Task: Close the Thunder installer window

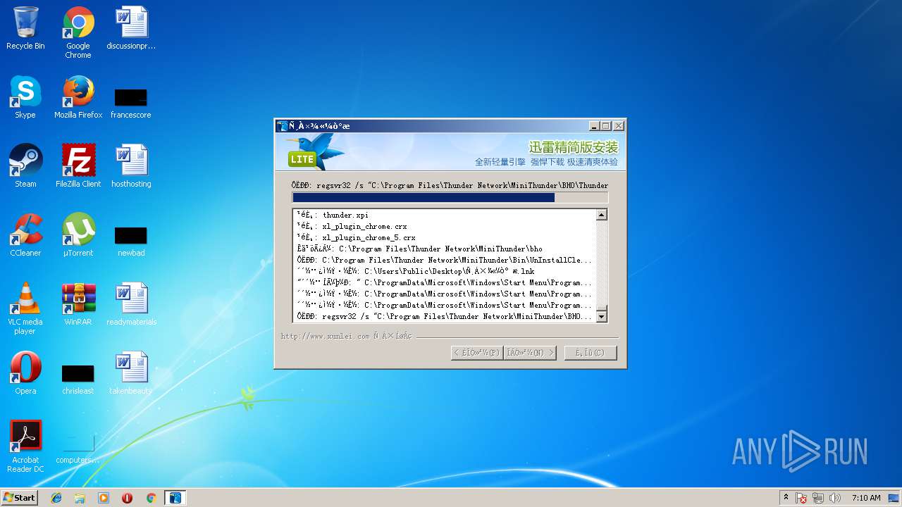Action: click(x=618, y=126)
